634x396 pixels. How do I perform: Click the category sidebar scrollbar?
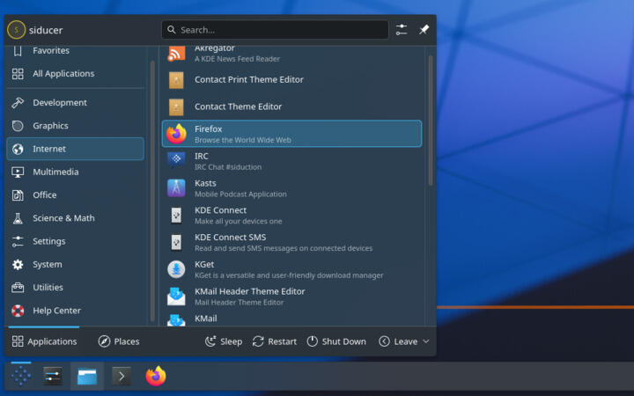click(x=152, y=191)
